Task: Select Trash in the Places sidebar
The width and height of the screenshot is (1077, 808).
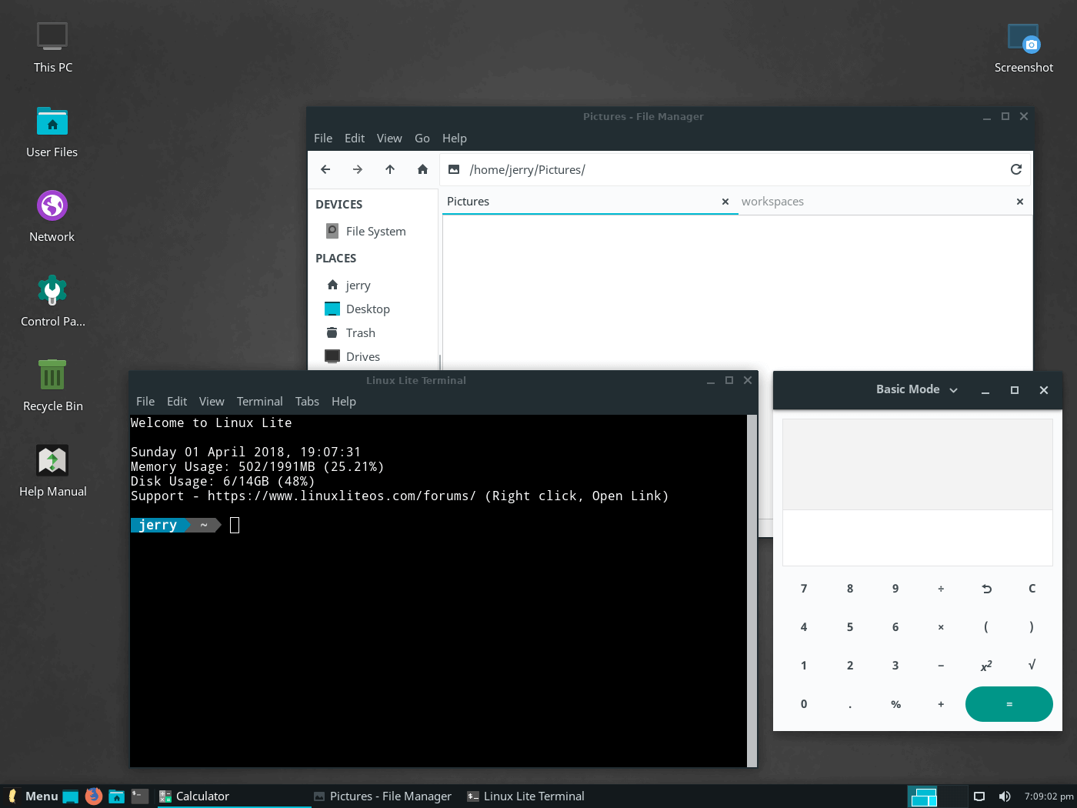Action: (x=360, y=333)
